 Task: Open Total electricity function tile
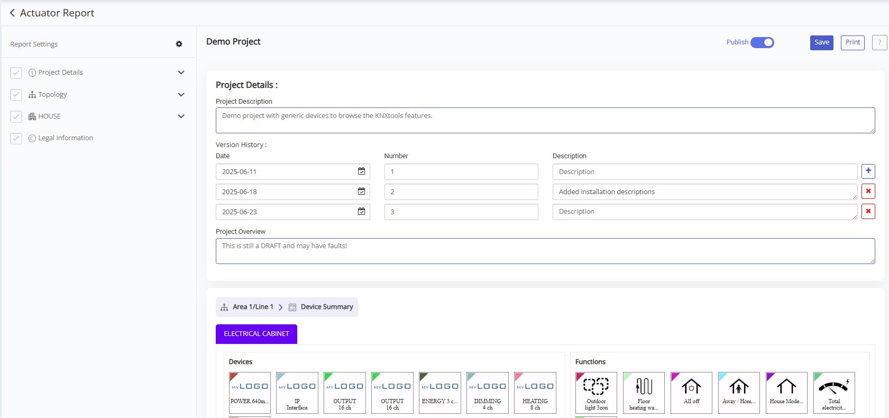834,393
